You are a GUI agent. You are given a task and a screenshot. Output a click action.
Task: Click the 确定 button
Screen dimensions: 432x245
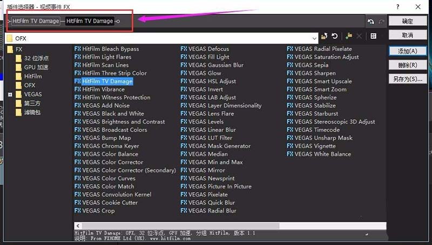(x=407, y=22)
